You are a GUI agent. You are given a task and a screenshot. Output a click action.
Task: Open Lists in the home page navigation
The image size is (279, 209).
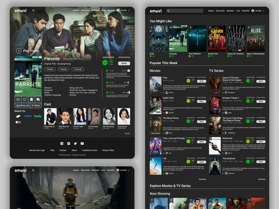pyautogui.click(x=238, y=11)
